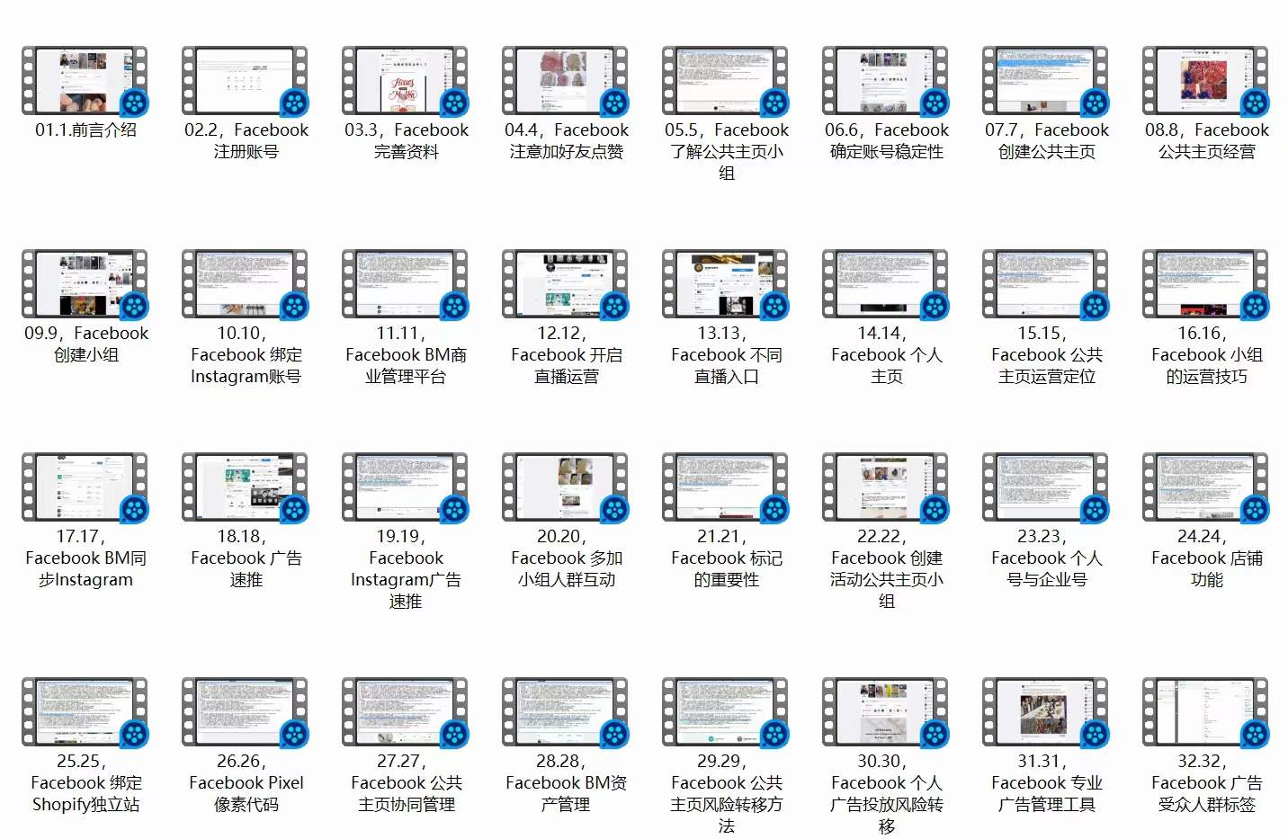Select the 21.21 标记的重要性 video icon

tap(726, 487)
